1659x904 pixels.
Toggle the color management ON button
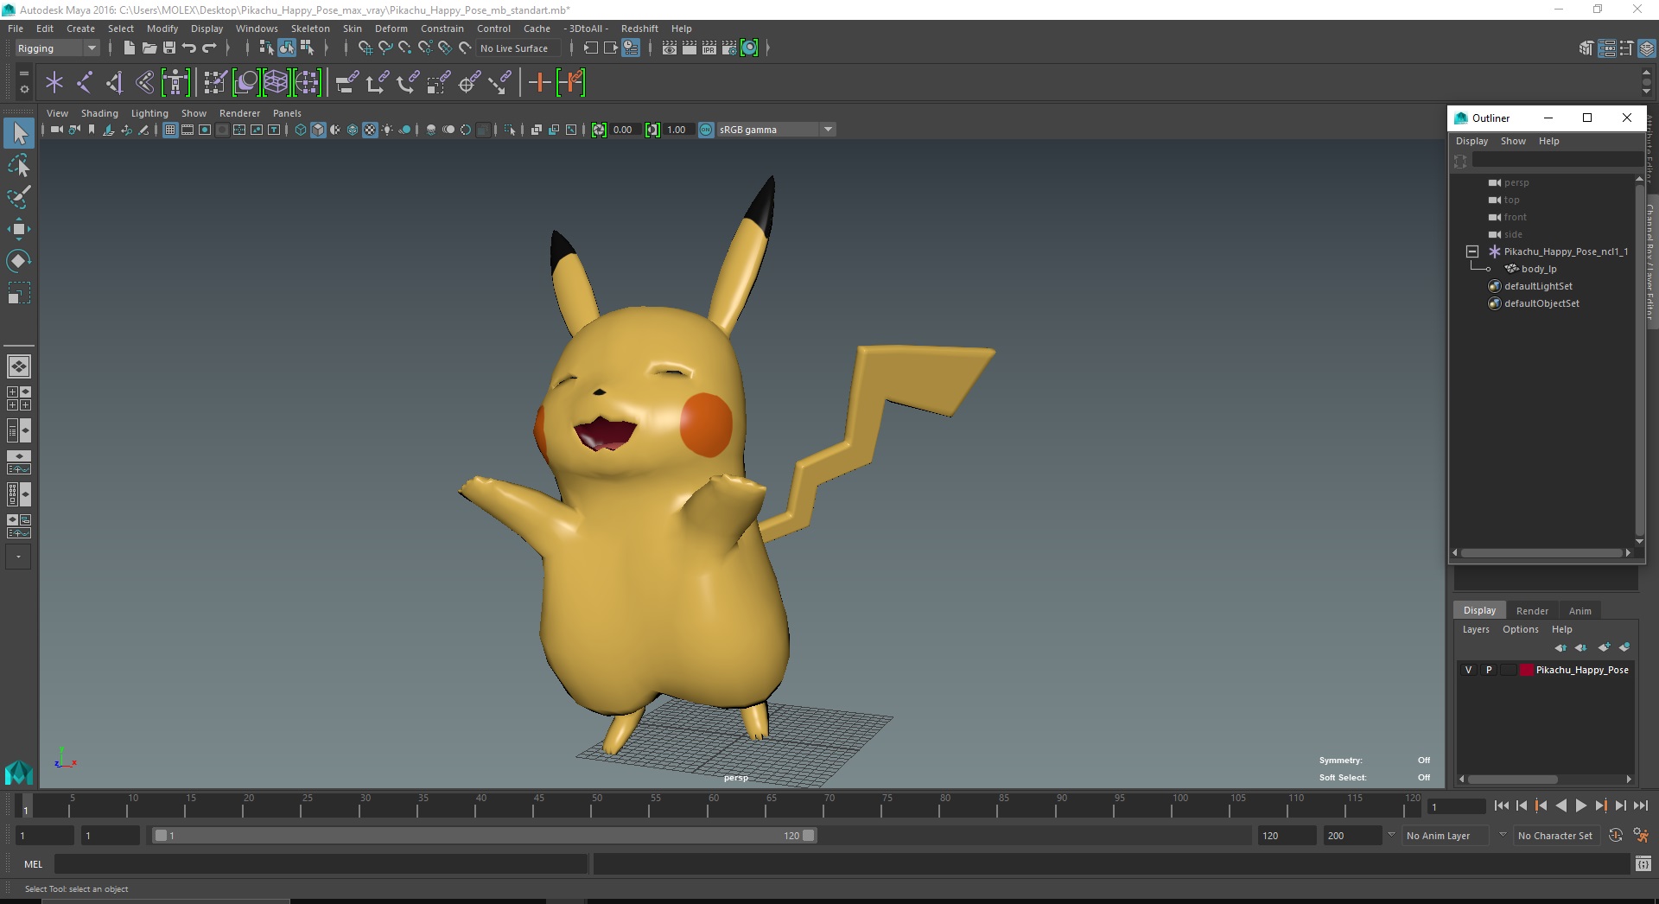click(706, 130)
